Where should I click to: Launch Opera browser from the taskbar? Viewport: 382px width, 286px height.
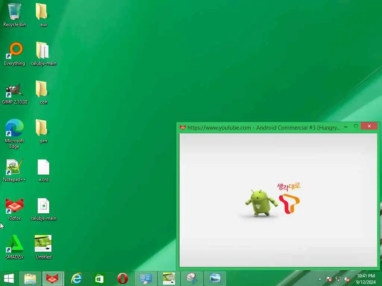click(122, 279)
